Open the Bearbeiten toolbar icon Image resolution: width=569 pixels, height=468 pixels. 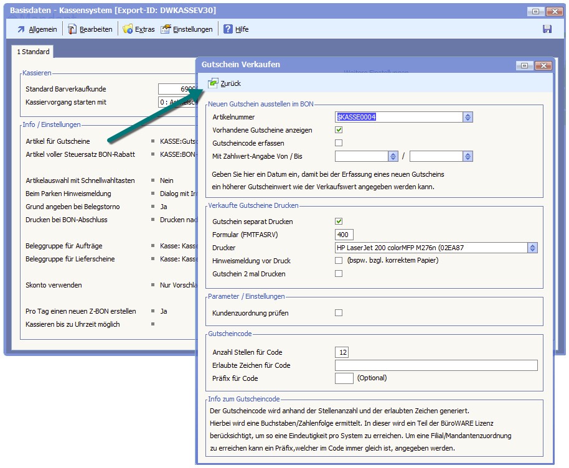pos(72,29)
